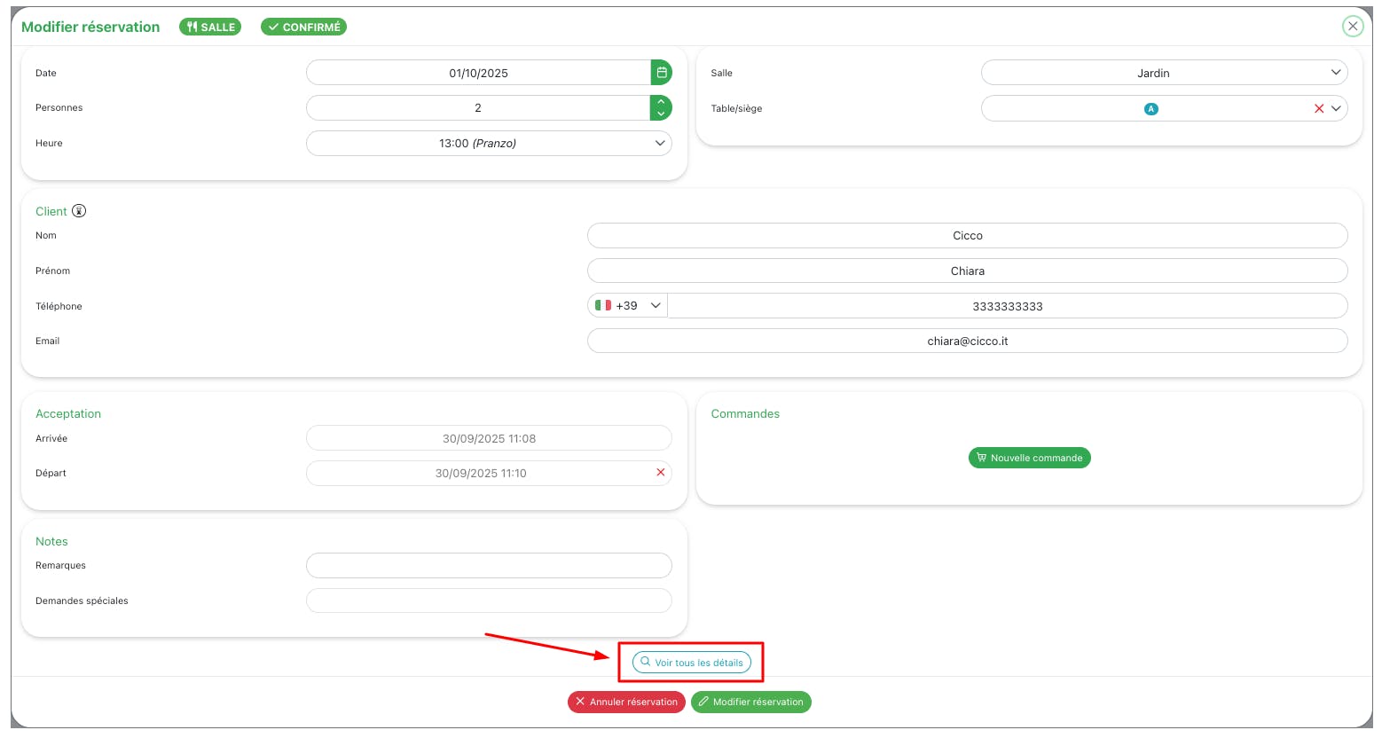Image resolution: width=1382 pixels, height=738 pixels.
Task: Open the Table/siège dropdown chevron
Action: point(1336,108)
